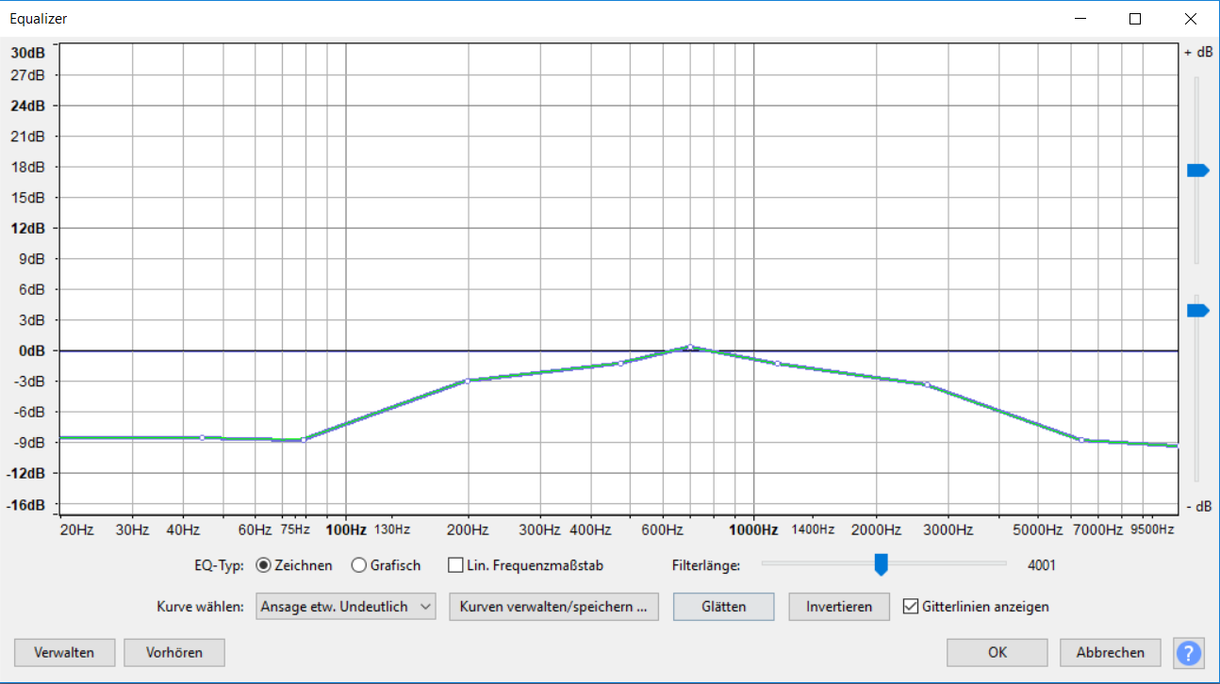Click Vorhören to preview the effect

click(x=174, y=653)
